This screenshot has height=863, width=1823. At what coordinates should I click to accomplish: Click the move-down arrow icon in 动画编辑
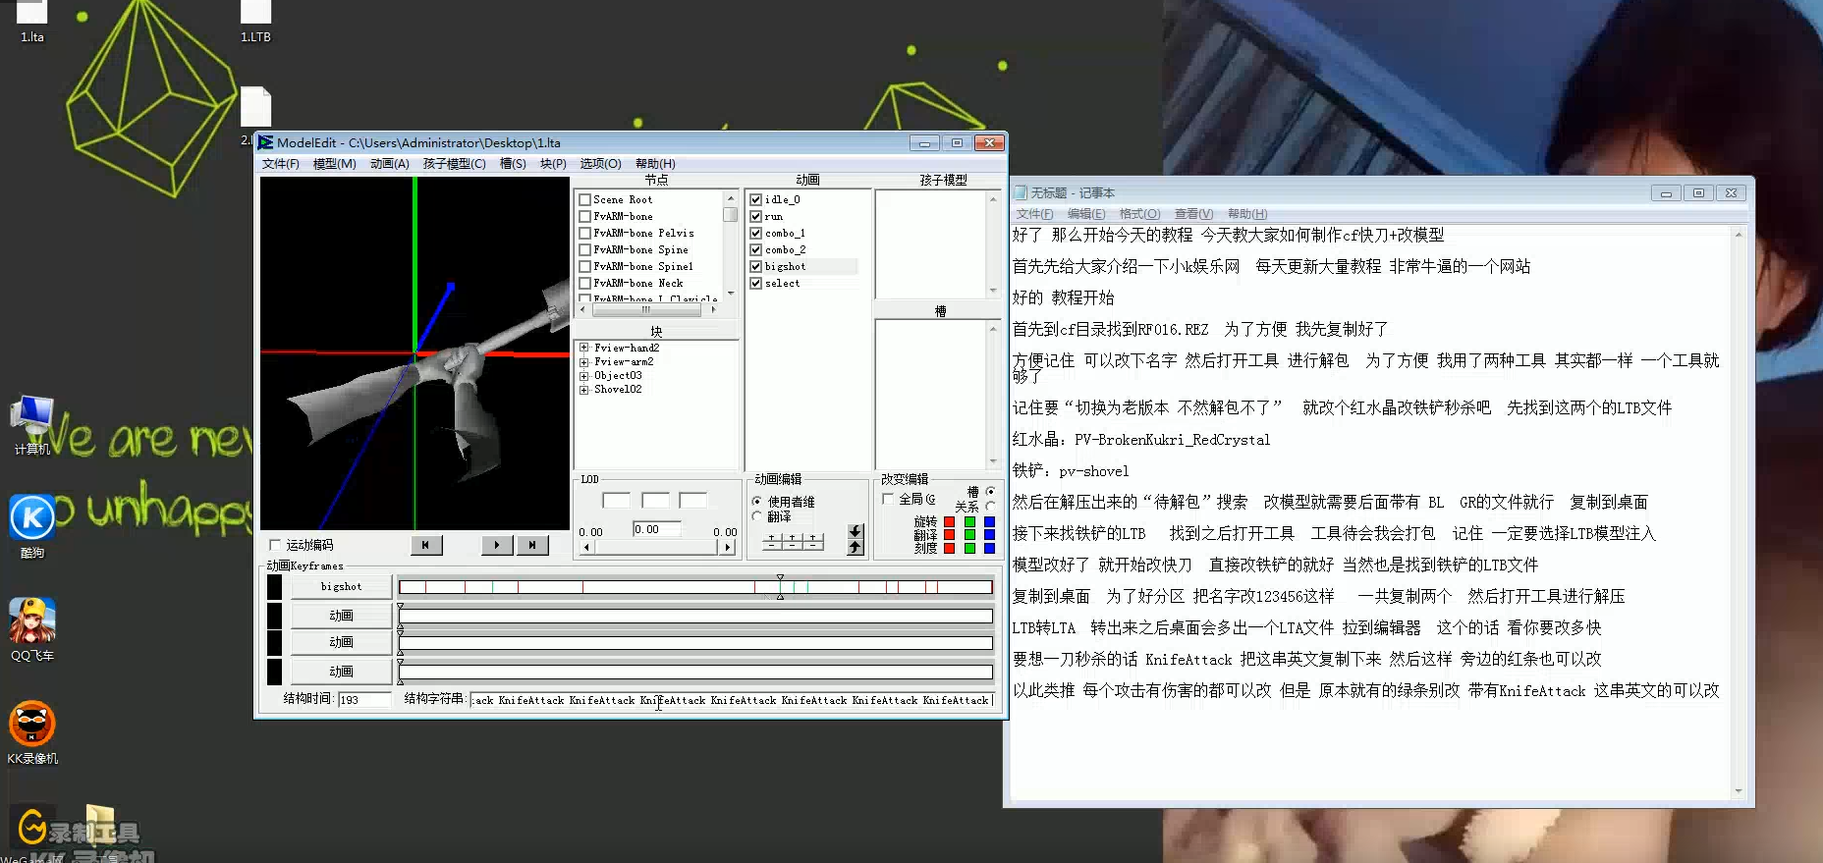click(x=856, y=531)
